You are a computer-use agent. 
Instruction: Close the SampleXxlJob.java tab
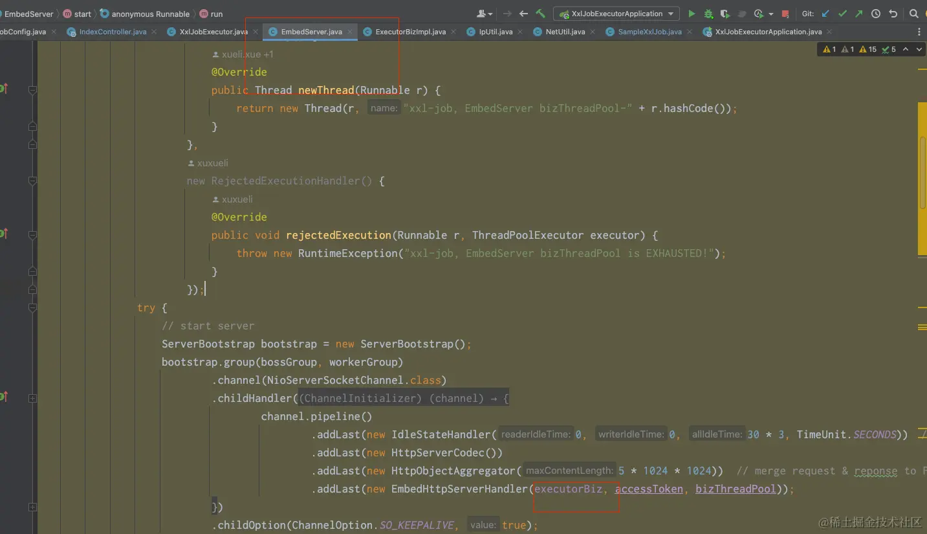click(x=690, y=32)
